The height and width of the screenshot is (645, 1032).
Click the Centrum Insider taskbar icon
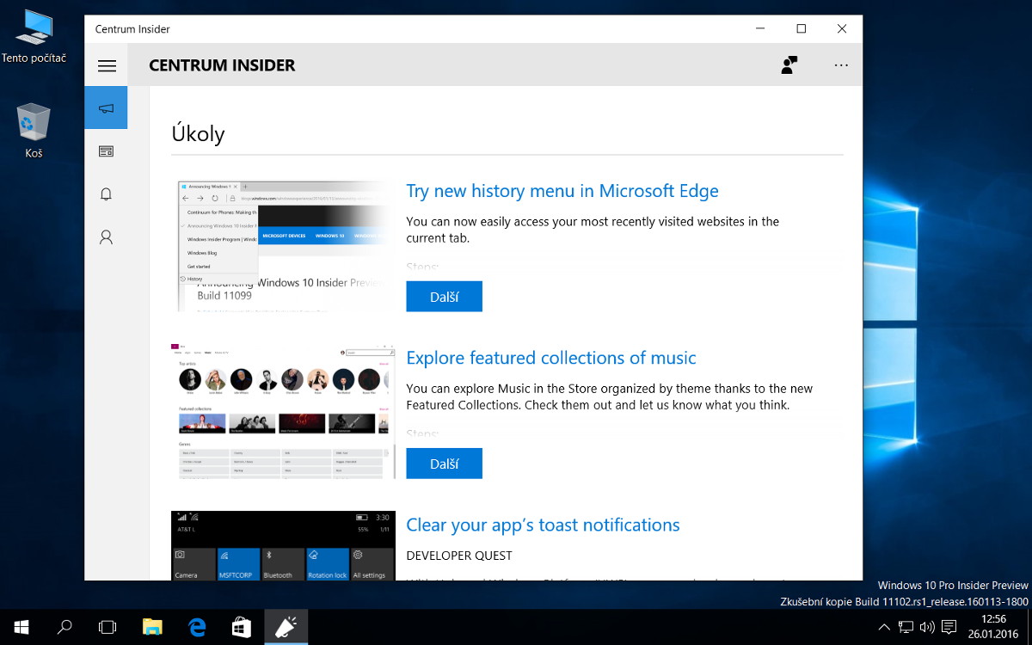(286, 627)
